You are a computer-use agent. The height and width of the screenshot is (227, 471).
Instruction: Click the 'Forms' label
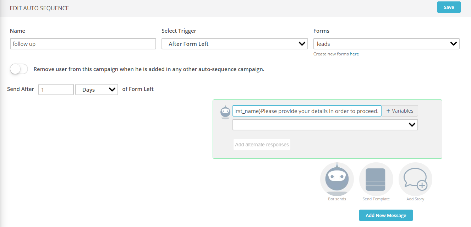tap(322, 31)
